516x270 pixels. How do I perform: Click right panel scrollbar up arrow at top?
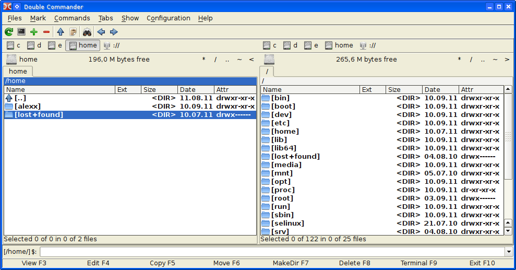[508, 89]
